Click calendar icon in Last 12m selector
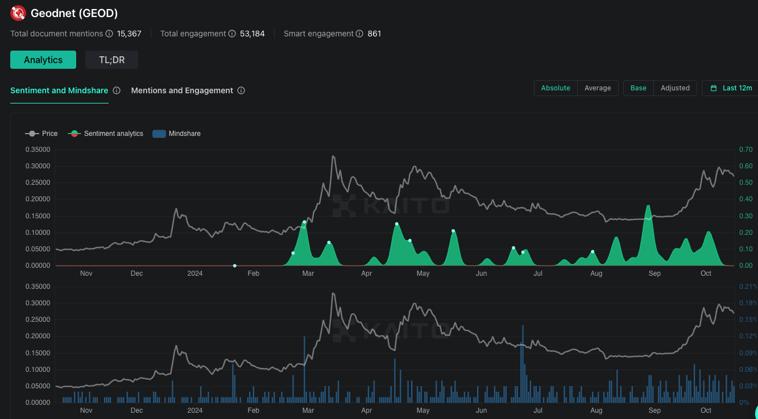This screenshot has width=758, height=419. [x=714, y=88]
